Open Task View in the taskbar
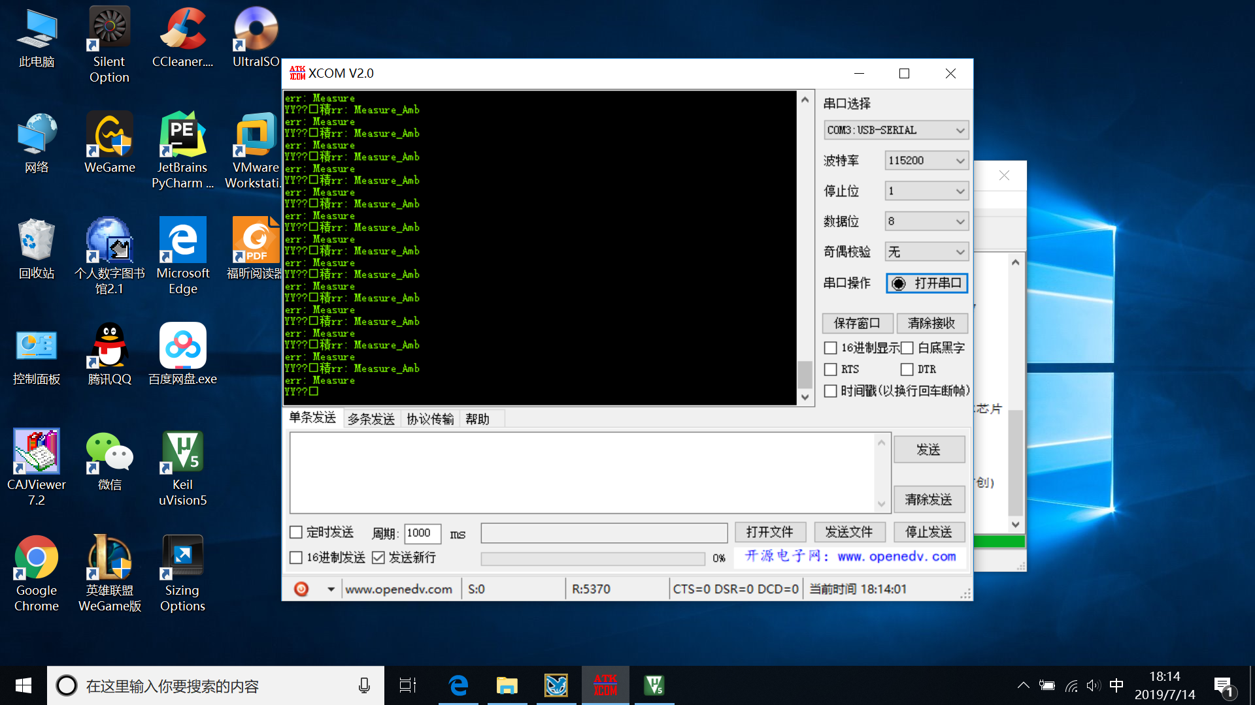The width and height of the screenshot is (1255, 705). coord(408,685)
